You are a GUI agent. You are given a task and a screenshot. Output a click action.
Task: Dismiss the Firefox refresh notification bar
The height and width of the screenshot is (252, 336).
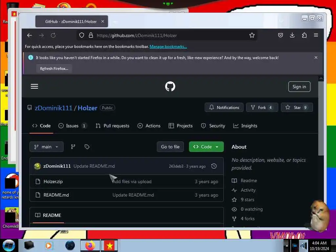[316, 57]
